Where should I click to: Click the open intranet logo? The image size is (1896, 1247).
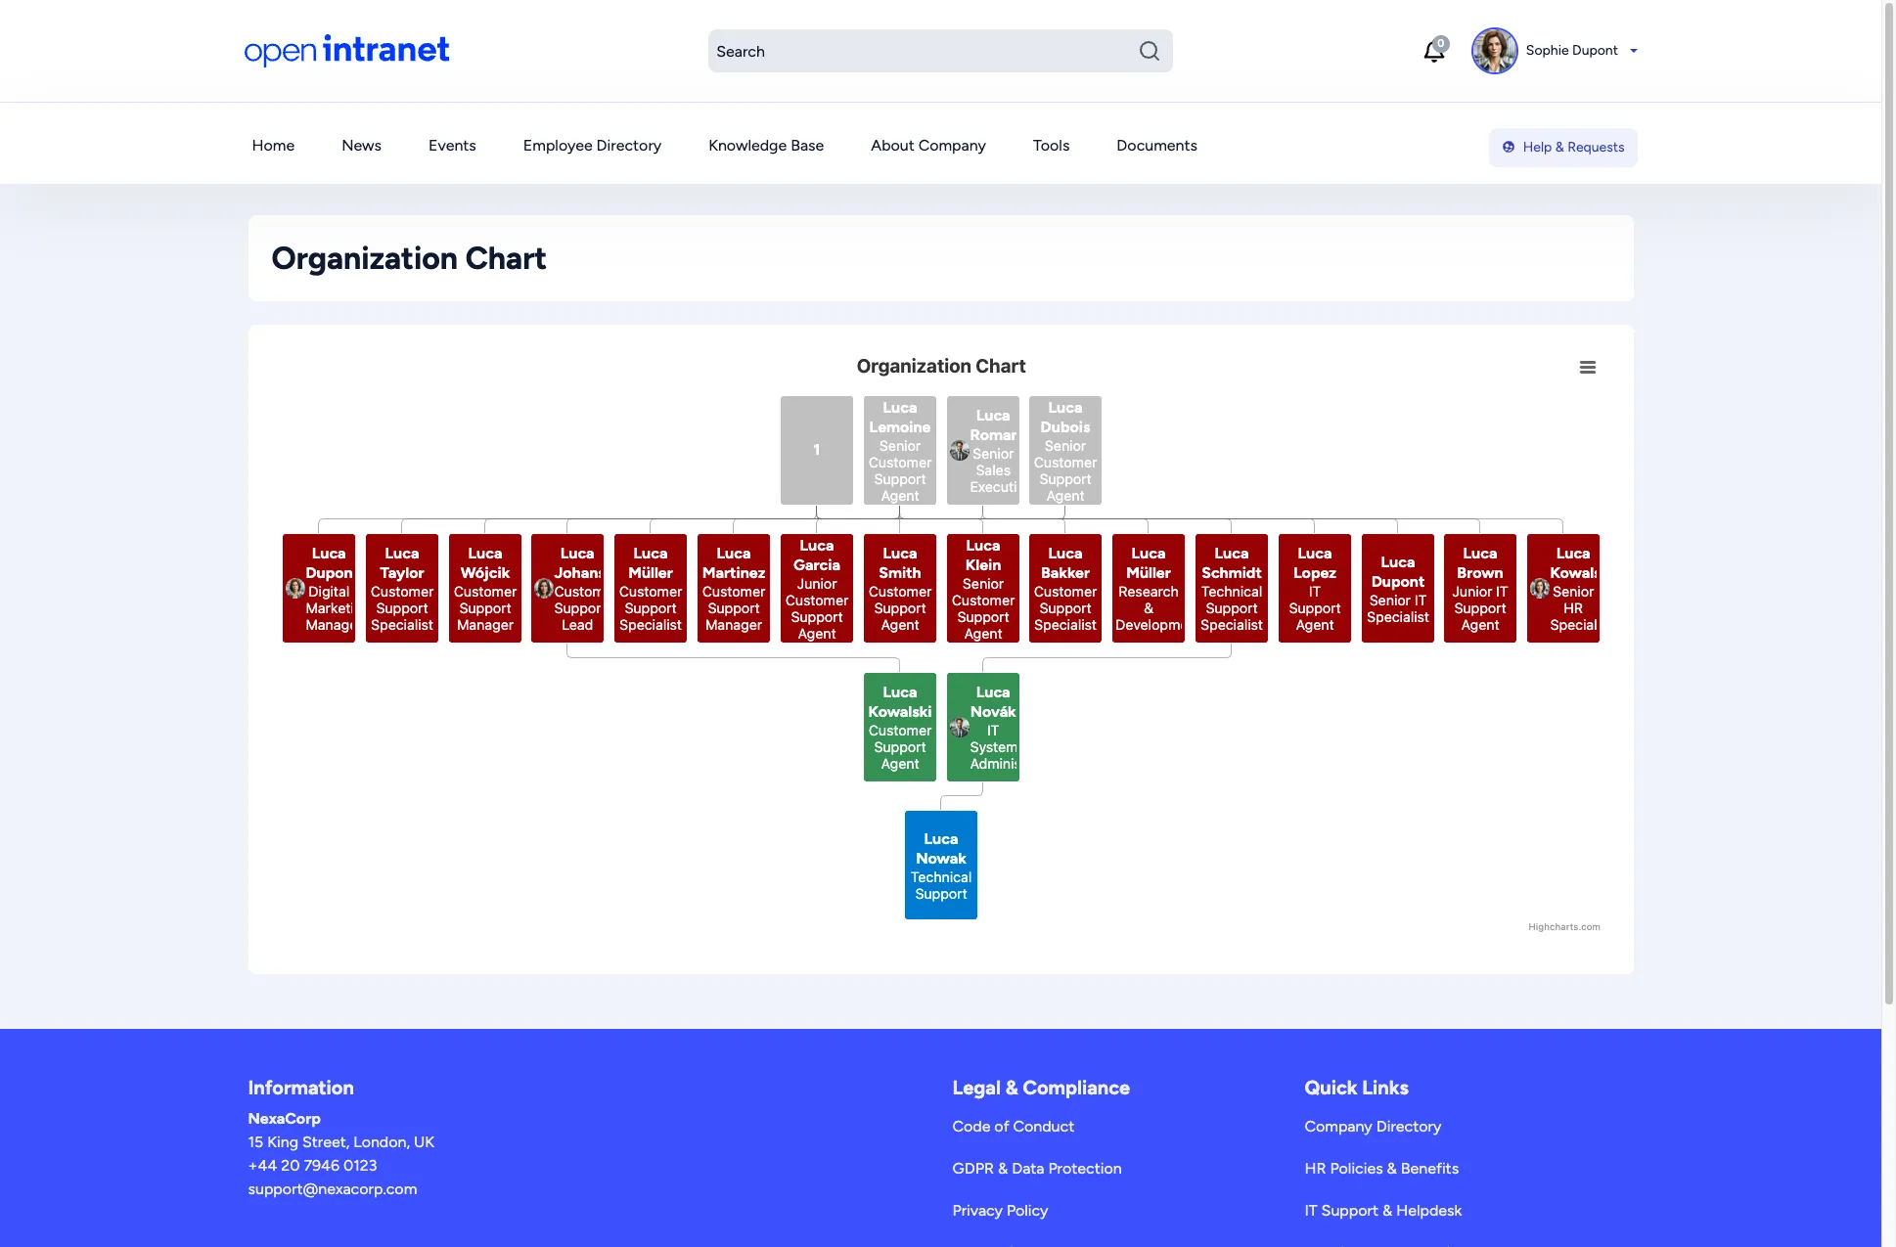(346, 50)
